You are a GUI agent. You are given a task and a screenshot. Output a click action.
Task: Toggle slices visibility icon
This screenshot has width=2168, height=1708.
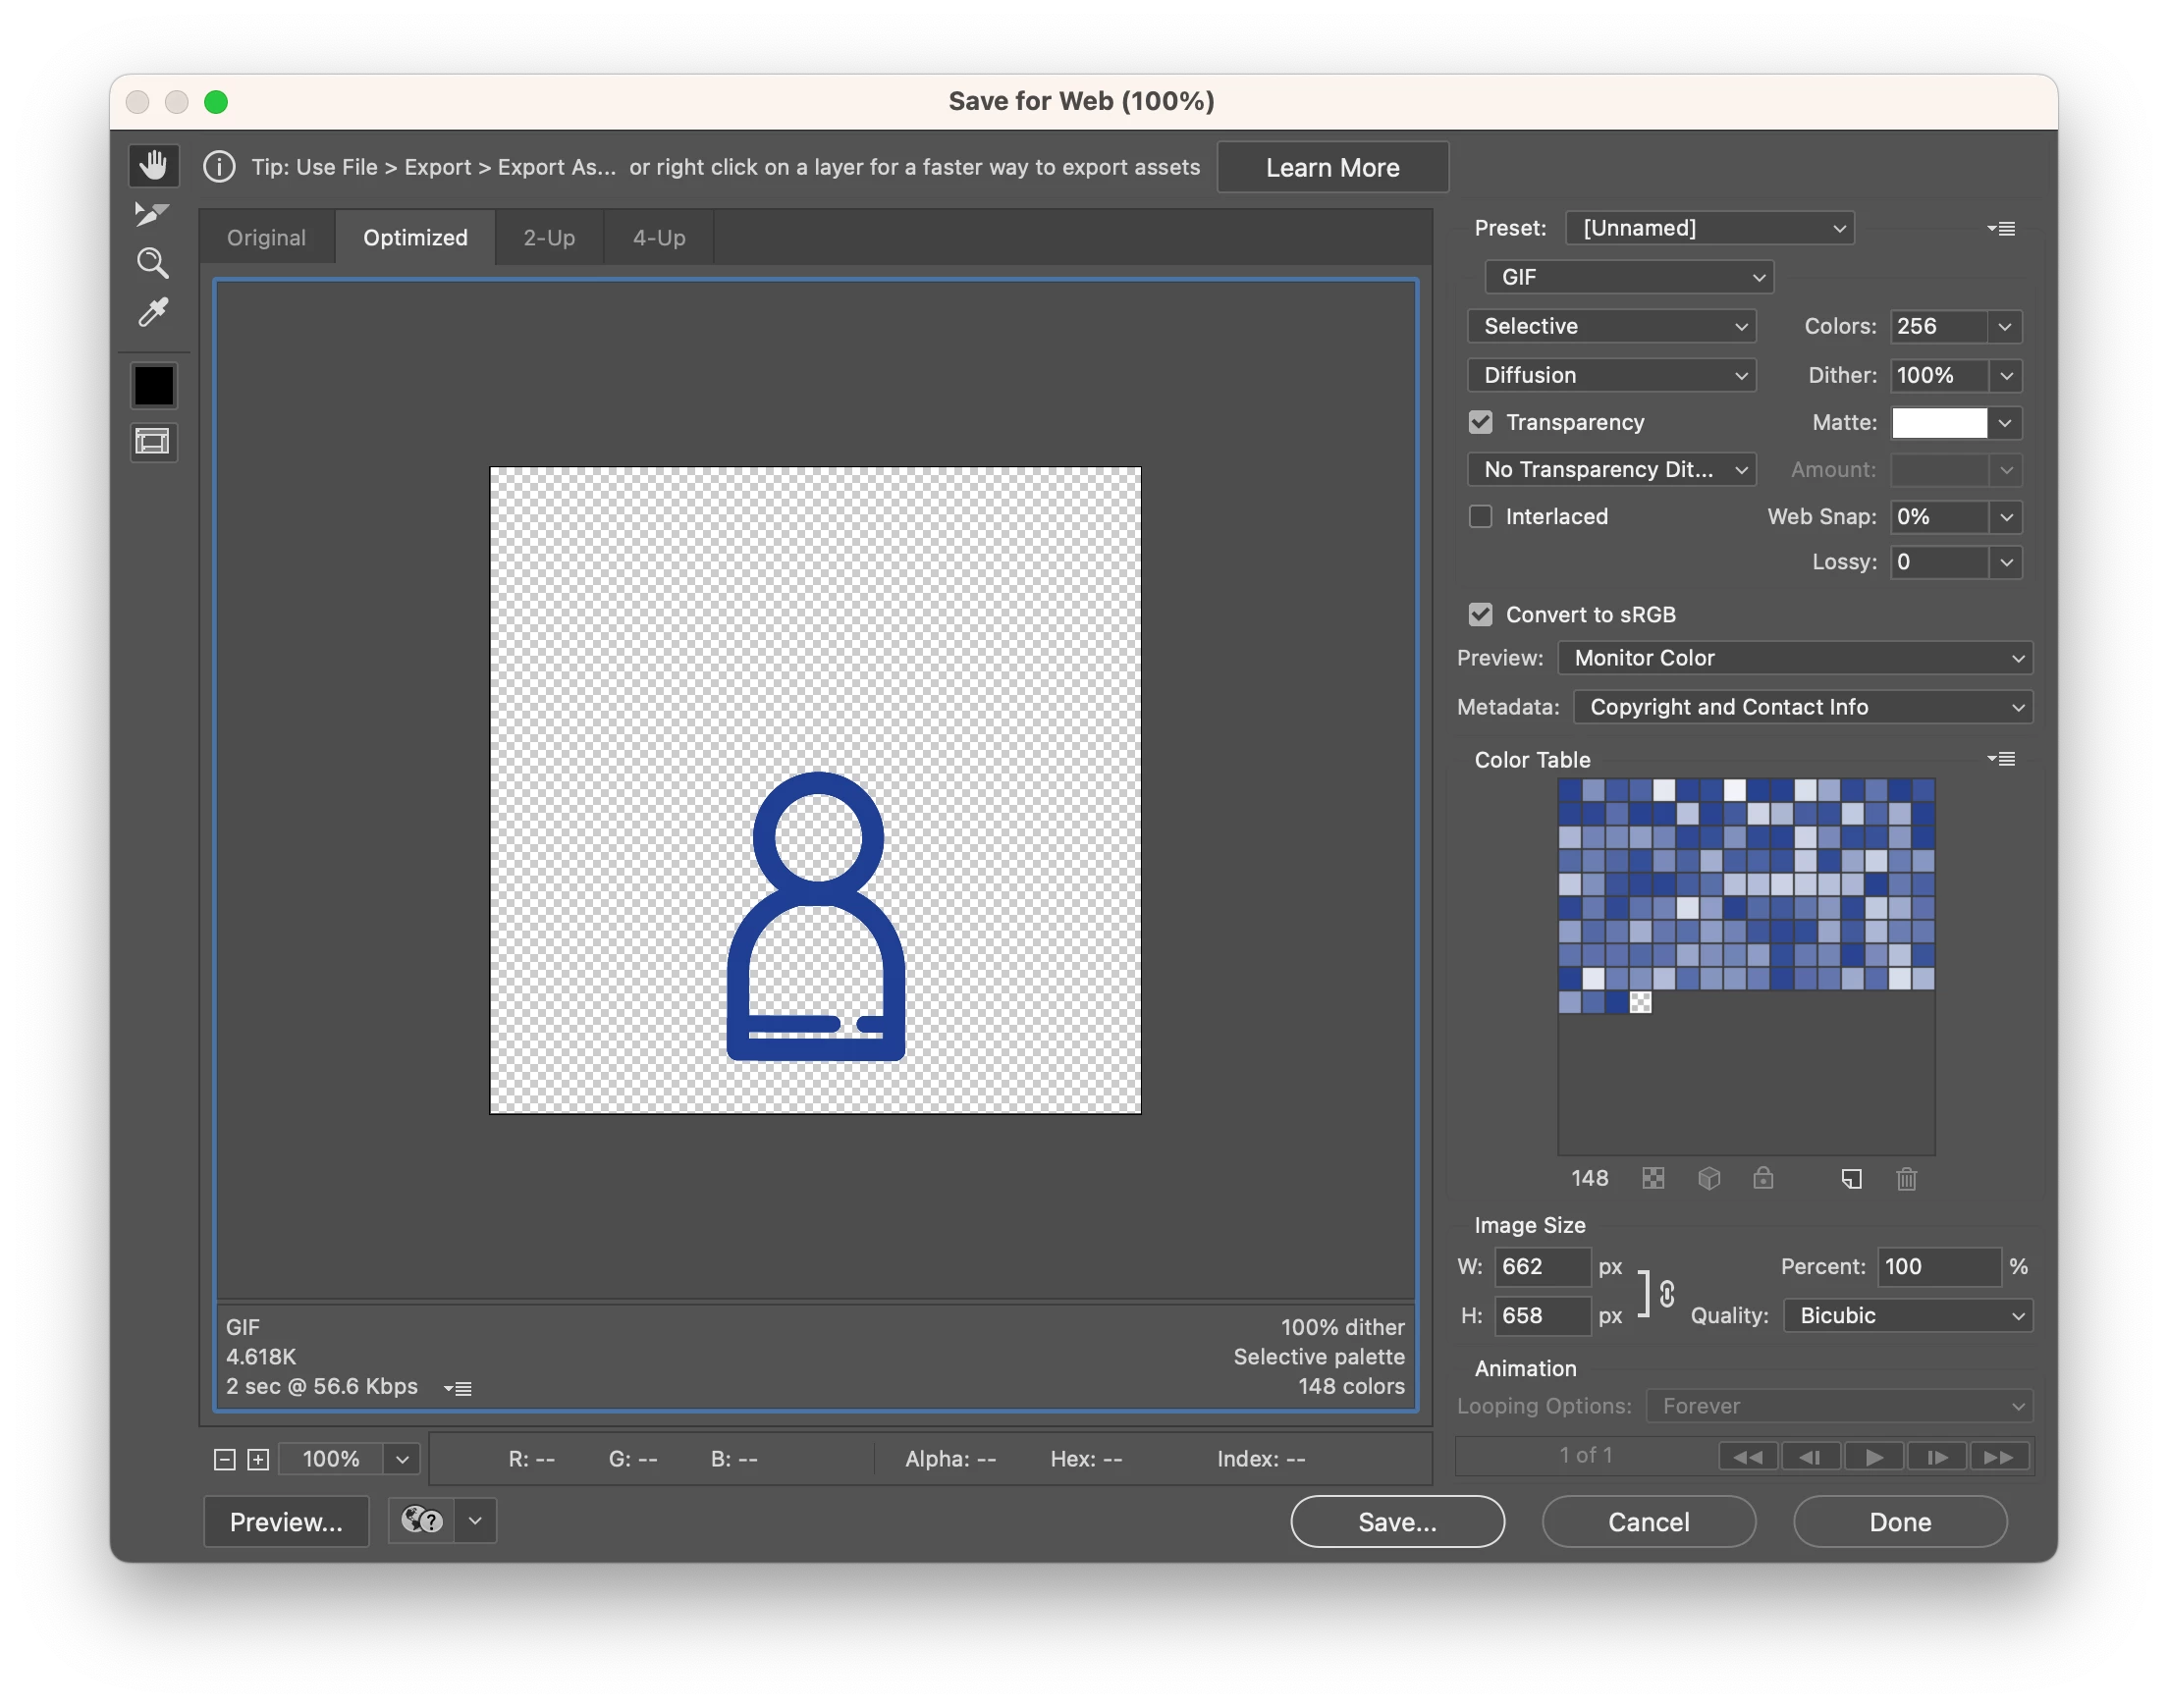(153, 442)
